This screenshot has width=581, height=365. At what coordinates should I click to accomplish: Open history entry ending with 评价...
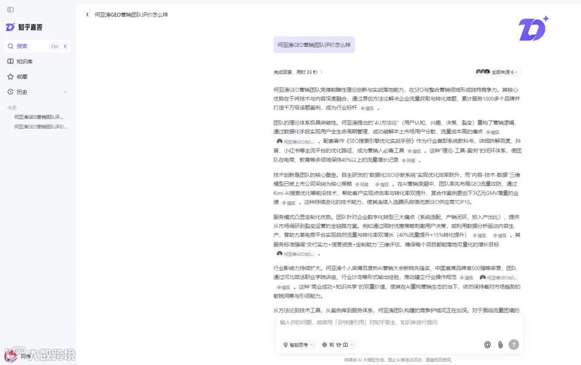(40, 127)
